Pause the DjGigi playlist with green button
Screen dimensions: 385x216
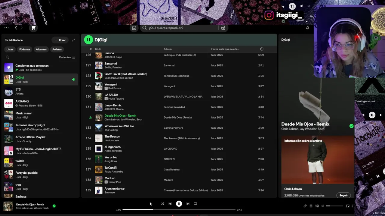pos(88,40)
